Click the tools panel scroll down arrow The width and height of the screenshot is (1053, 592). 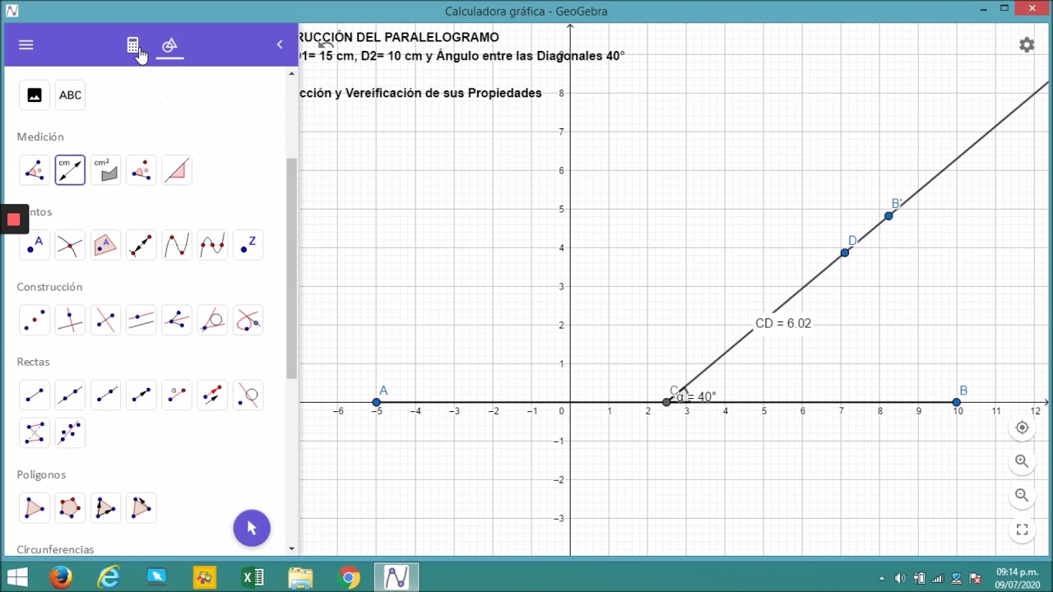point(291,548)
